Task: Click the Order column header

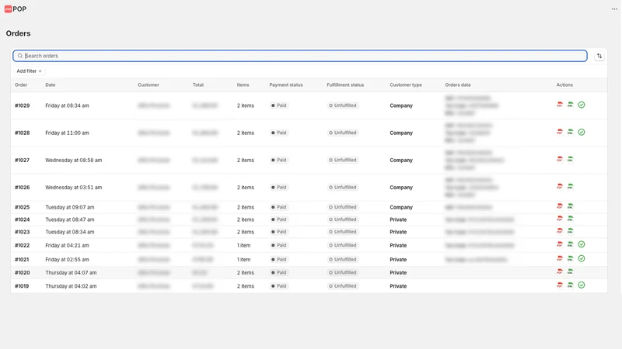Action: (x=21, y=85)
